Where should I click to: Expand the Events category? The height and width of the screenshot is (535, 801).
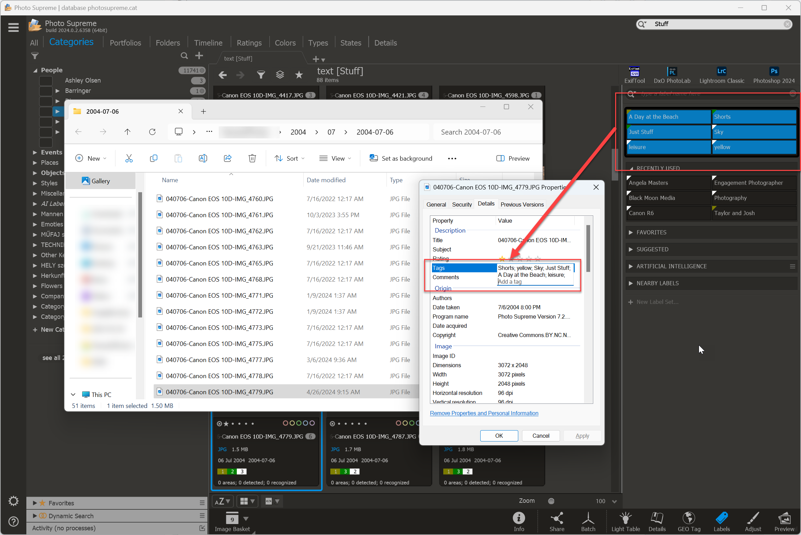35,152
